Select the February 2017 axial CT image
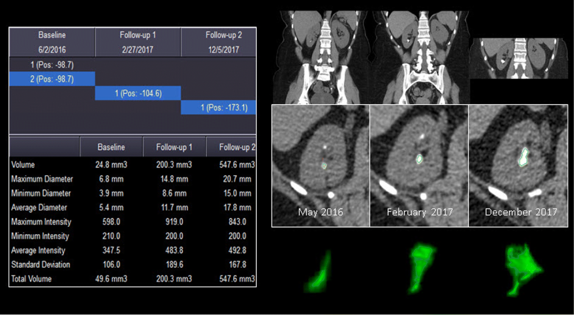The width and height of the screenshot is (574, 315). coord(419,166)
